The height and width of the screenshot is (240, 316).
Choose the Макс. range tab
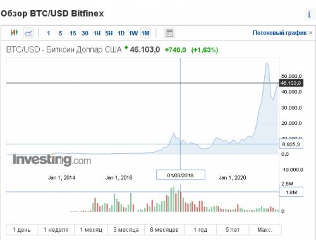point(265,229)
